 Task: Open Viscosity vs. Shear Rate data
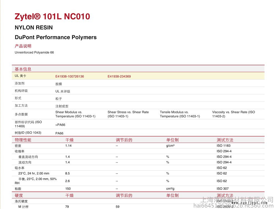[x=234, y=114]
